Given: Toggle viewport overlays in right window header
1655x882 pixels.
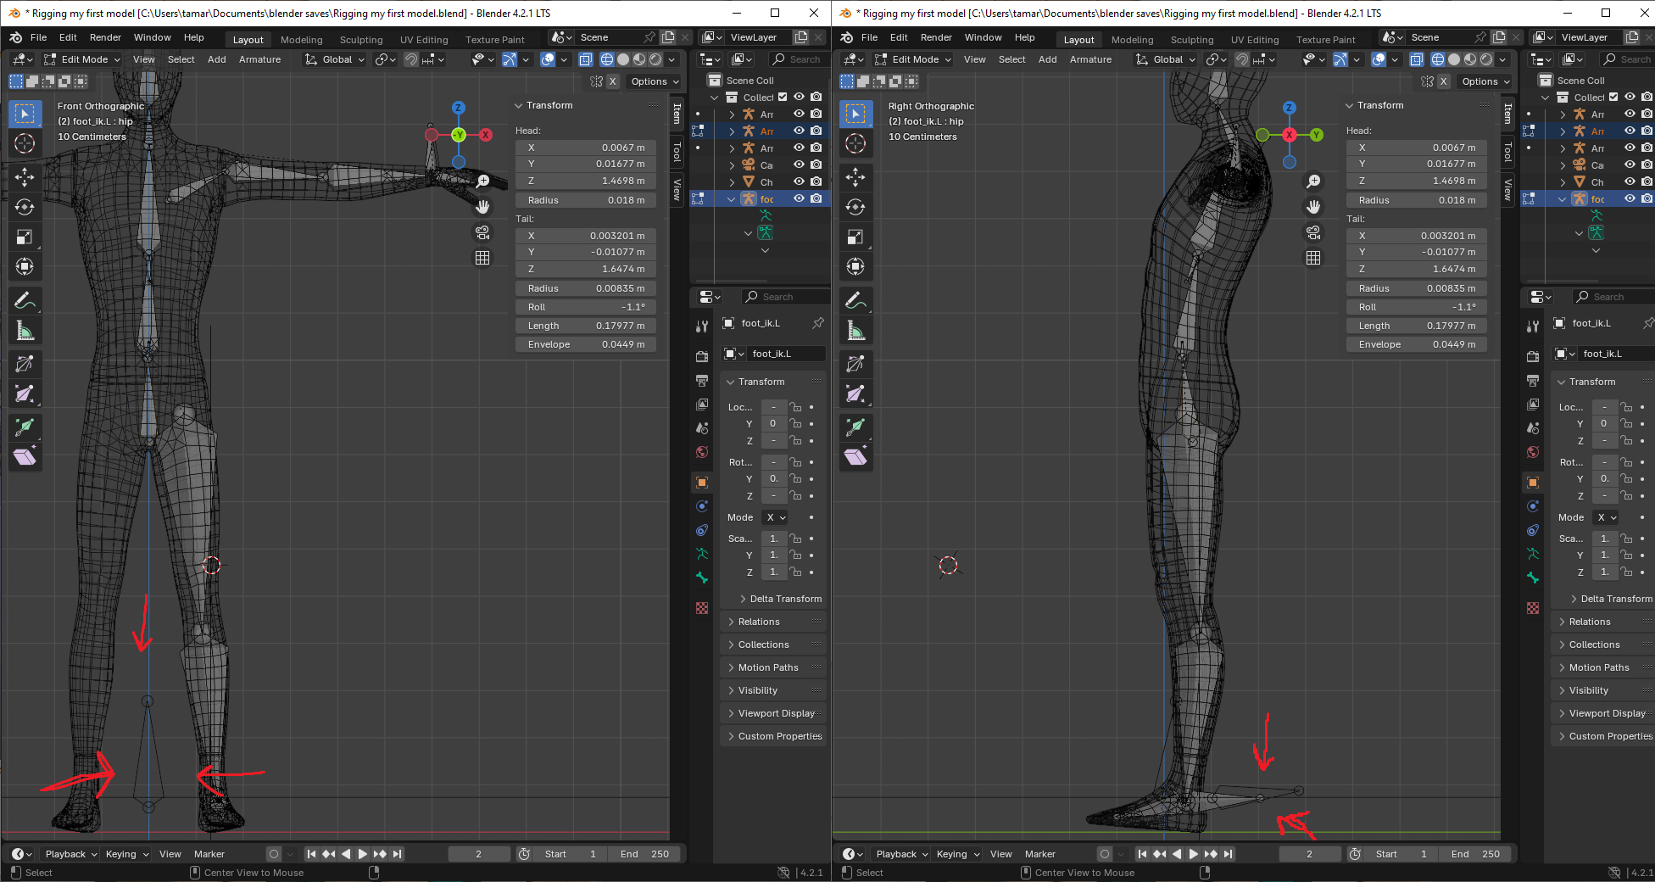Looking at the screenshot, I should point(1379,59).
